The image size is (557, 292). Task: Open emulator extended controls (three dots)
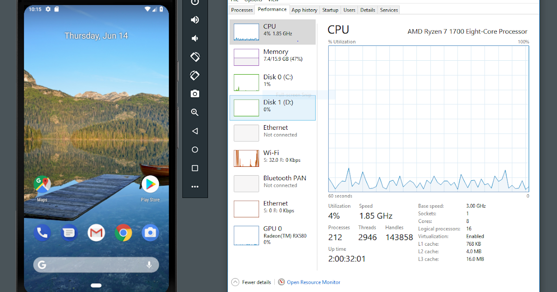195,187
